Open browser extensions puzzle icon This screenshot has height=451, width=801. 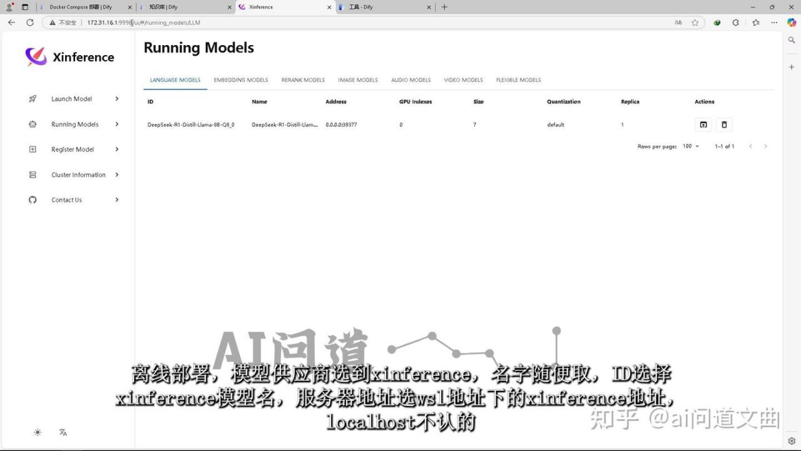click(736, 23)
